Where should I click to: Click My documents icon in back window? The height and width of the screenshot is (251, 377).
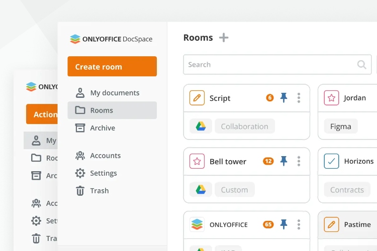pos(36,141)
